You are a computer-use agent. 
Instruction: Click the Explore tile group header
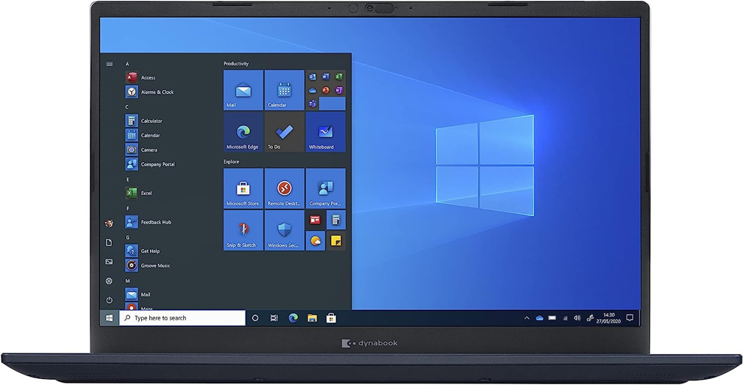(231, 162)
